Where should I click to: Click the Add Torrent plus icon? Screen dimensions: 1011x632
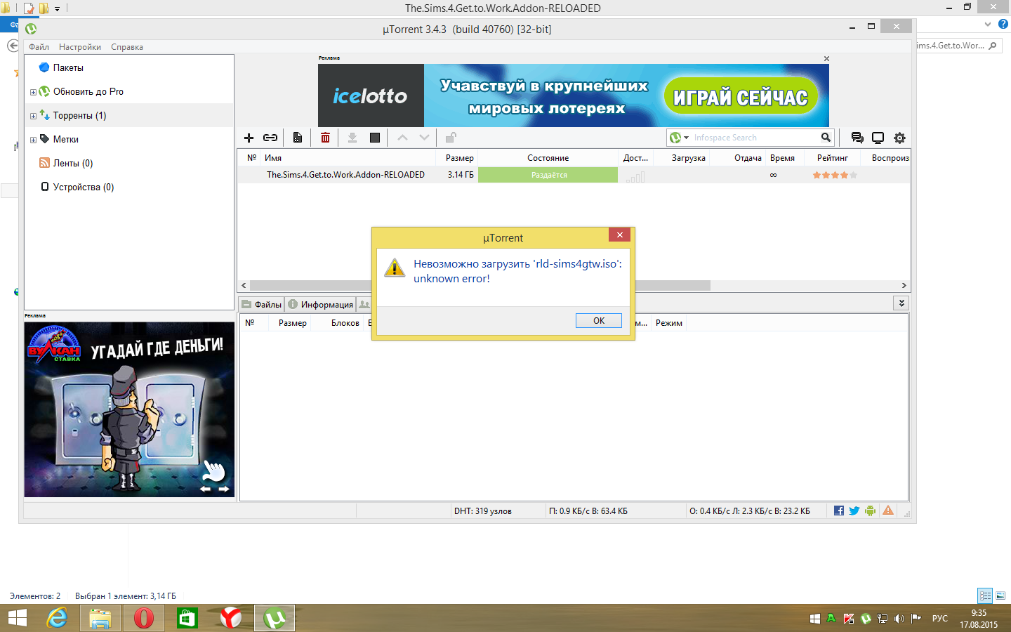coord(249,138)
